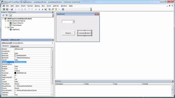The height and width of the screenshot is (98, 175).
Task: Click the BackColor color swatch
Action: click(15, 56)
